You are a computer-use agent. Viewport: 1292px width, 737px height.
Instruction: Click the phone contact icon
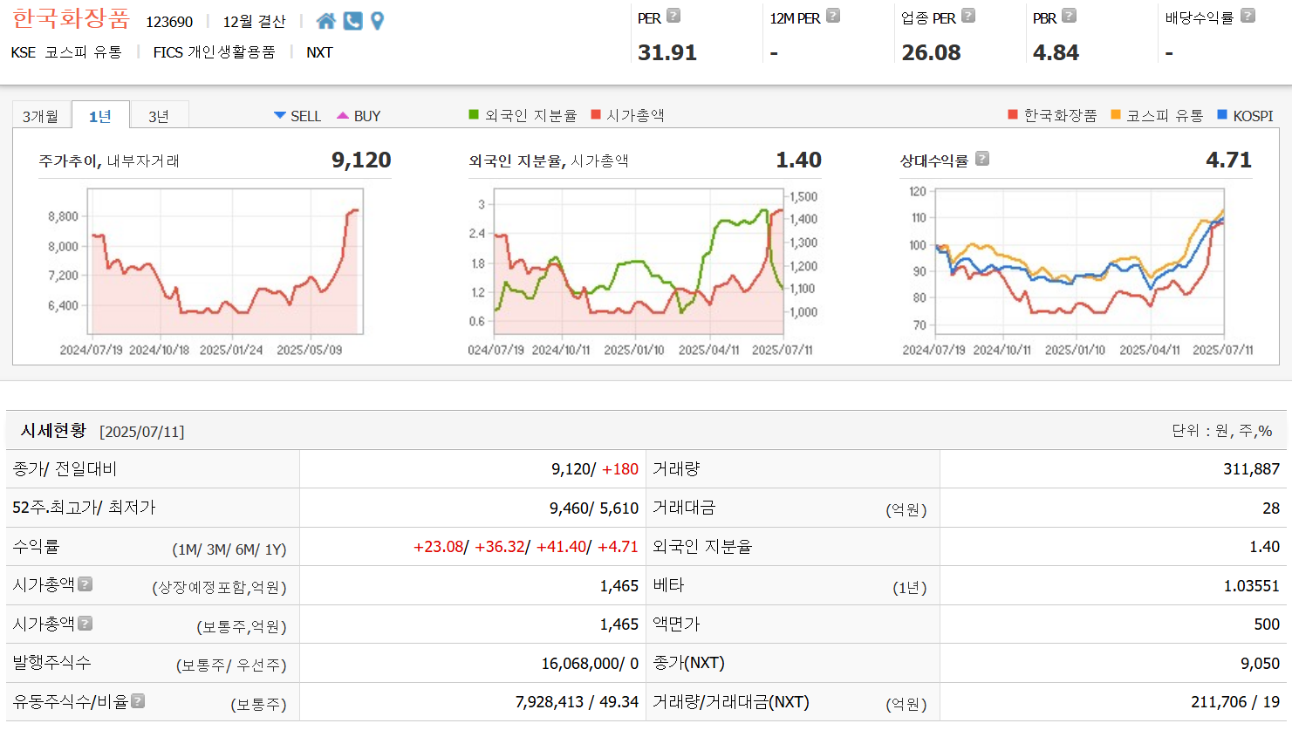pyautogui.click(x=352, y=21)
